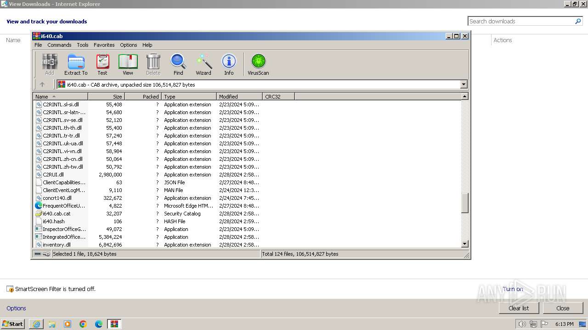Screen dimensions: 588x330
Task: Open Edge from the taskbar
Action: click(99, 324)
